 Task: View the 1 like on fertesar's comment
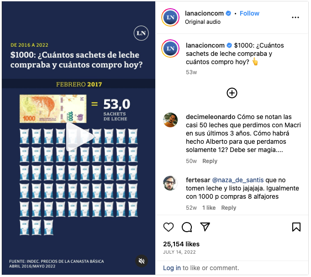(209, 208)
